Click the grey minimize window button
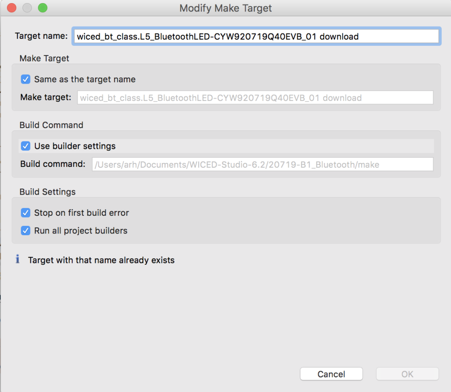 point(27,8)
